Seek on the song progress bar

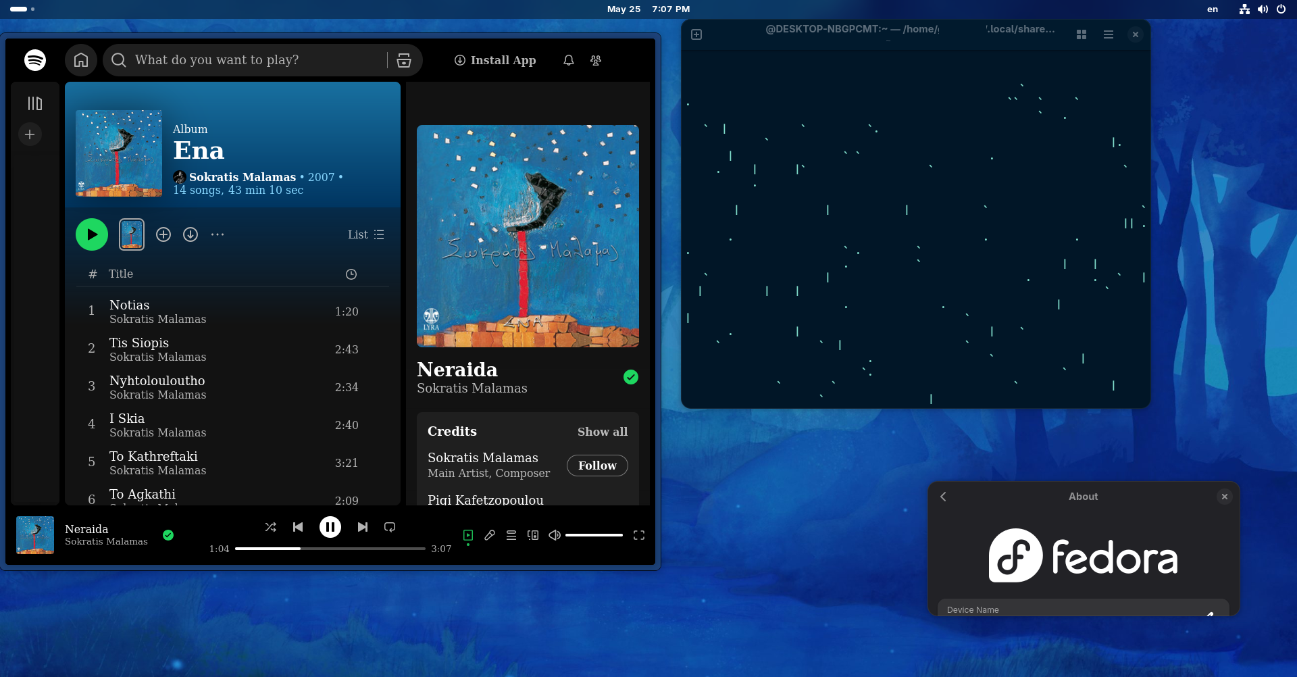click(x=330, y=549)
